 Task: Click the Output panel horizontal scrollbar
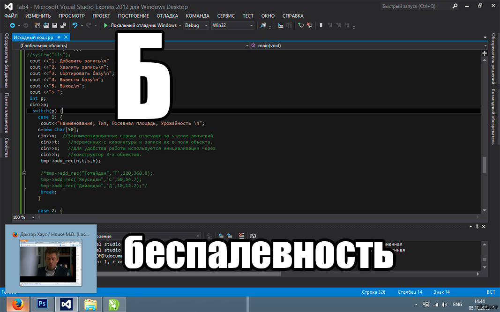pyautogui.click(x=188, y=274)
